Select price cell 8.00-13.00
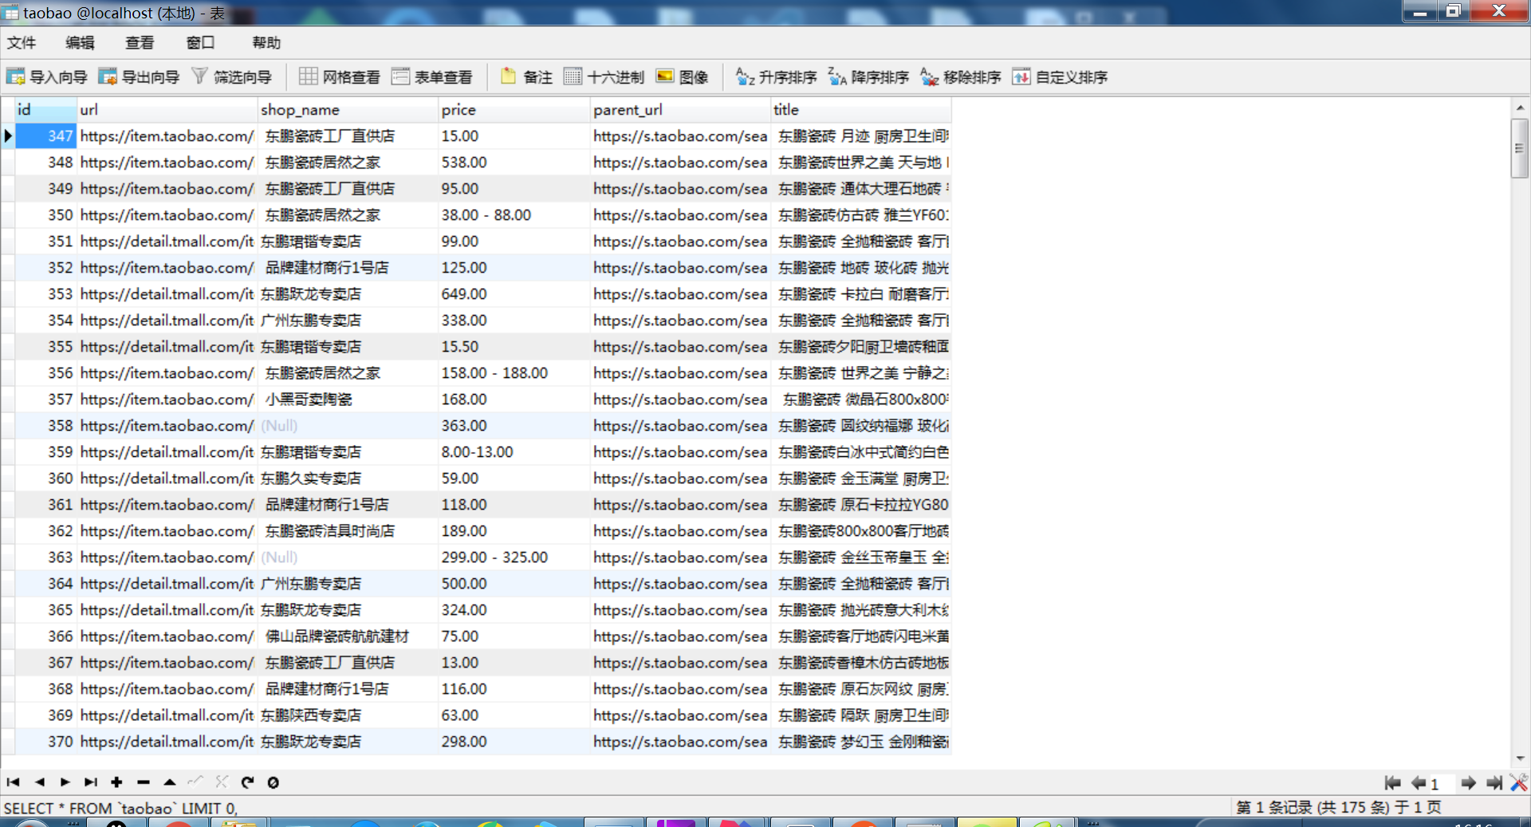Screen dimensions: 1531x827 coord(514,451)
